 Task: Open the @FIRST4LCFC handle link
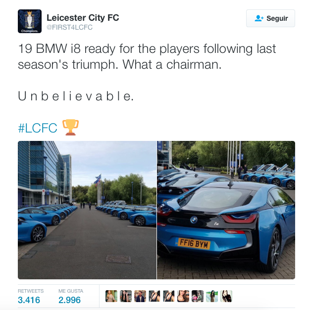click(69, 27)
